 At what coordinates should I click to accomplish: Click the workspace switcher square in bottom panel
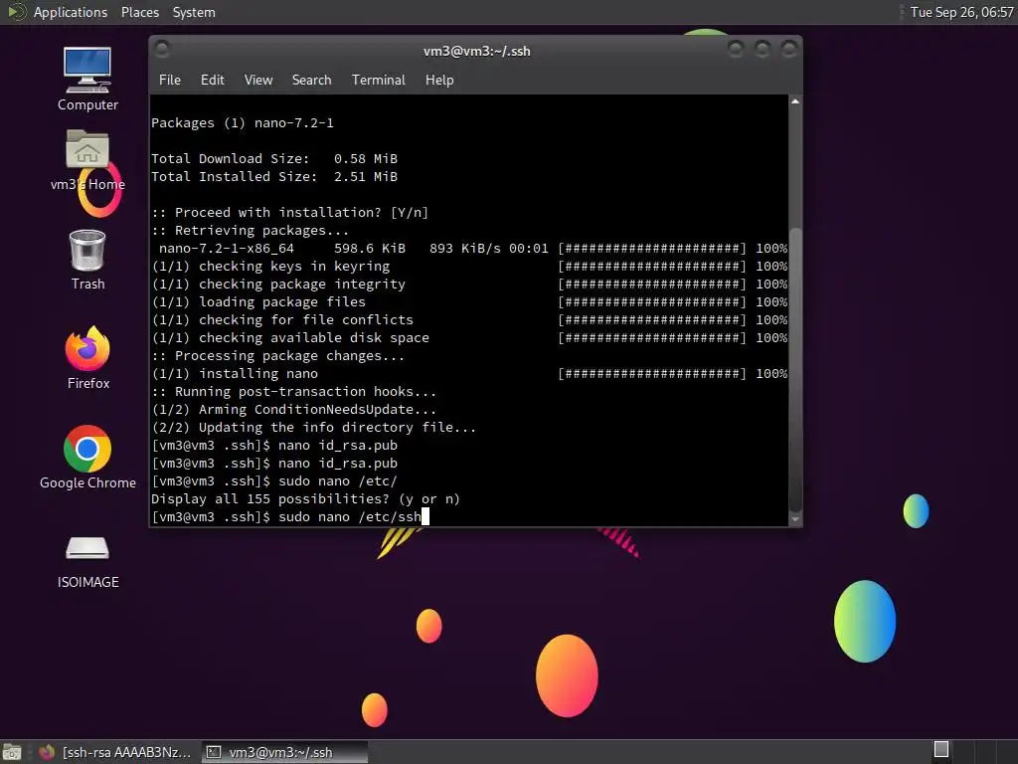pyautogui.click(x=941, y=749)
